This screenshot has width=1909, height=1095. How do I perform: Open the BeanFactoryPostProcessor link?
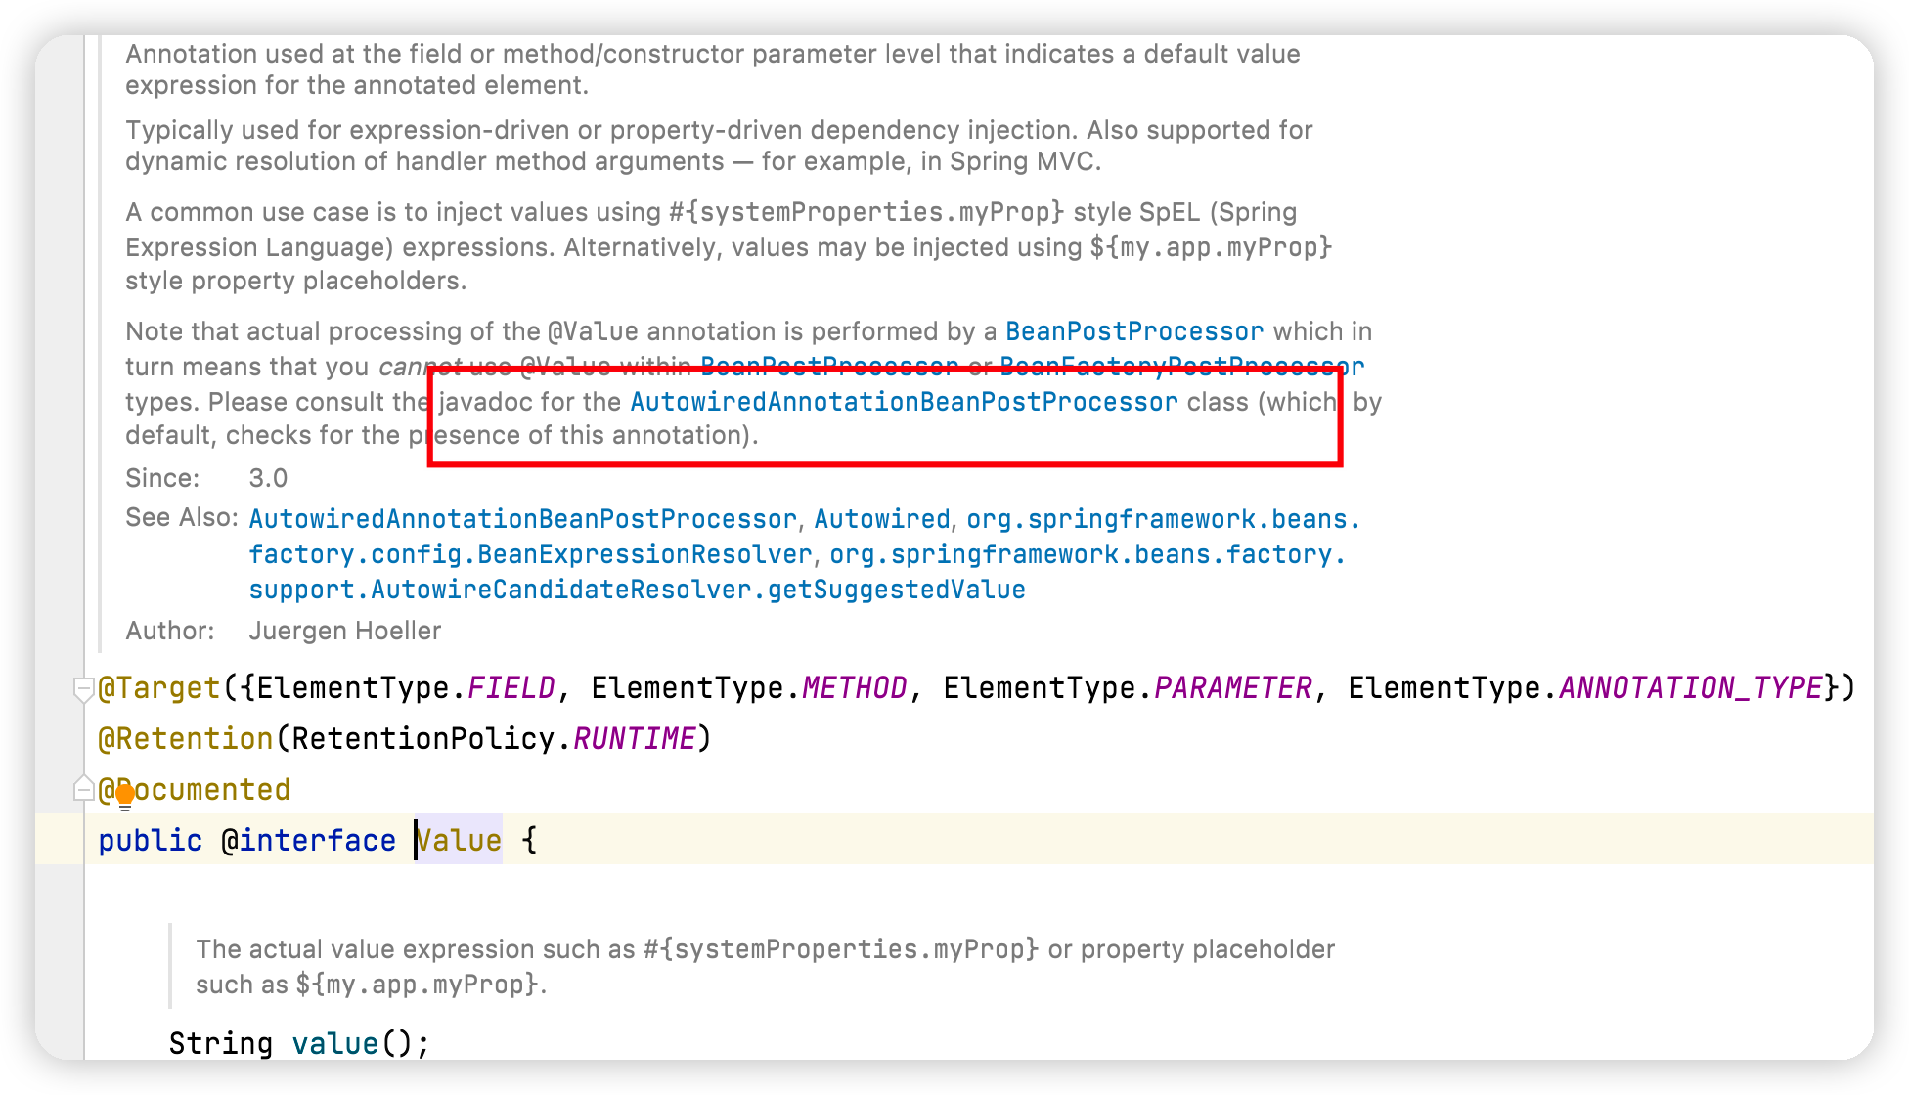coord(1181,367)
